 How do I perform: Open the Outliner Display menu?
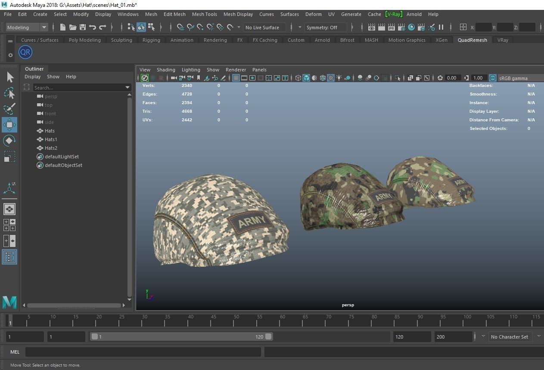click(x=32, y=77)
